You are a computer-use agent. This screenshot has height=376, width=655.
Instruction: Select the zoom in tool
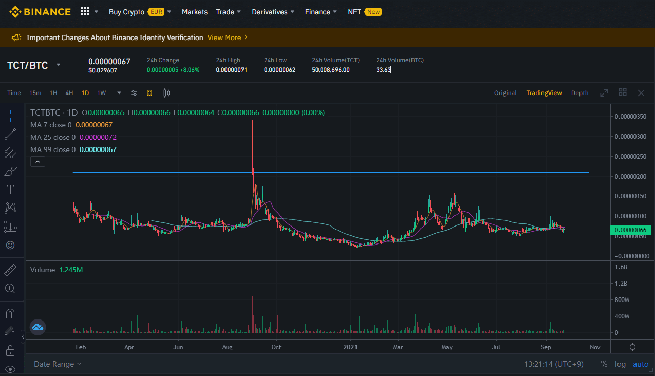10,288
